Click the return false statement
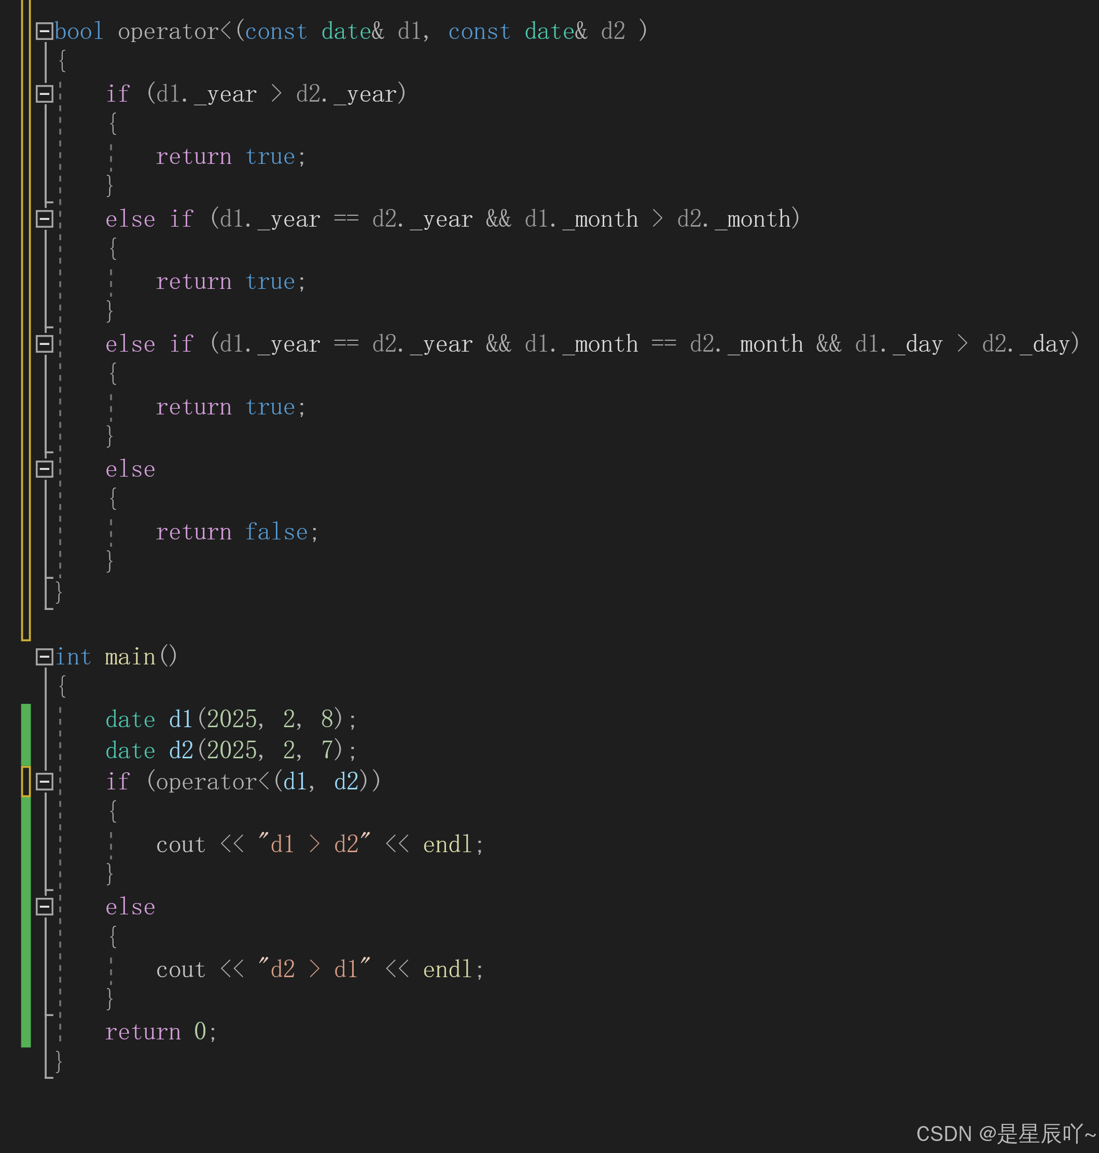The width and height of the screenshot is (1099, 1153). coord(237,532)
